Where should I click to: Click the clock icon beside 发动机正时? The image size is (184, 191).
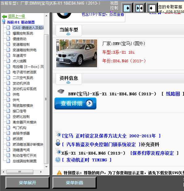tap(58, 160)
